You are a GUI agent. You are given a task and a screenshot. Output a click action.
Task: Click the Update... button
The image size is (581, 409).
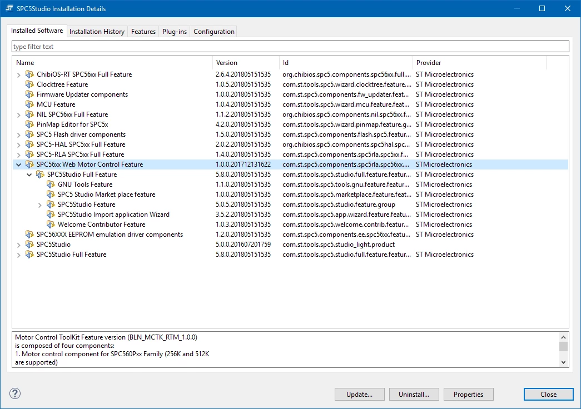click(x=359, y=394)
